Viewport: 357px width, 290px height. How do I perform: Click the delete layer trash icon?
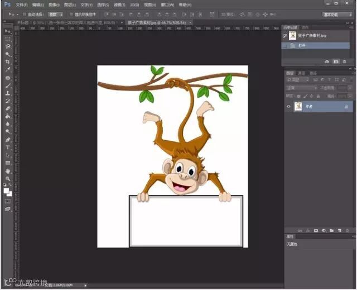click(x=347, y=230)
